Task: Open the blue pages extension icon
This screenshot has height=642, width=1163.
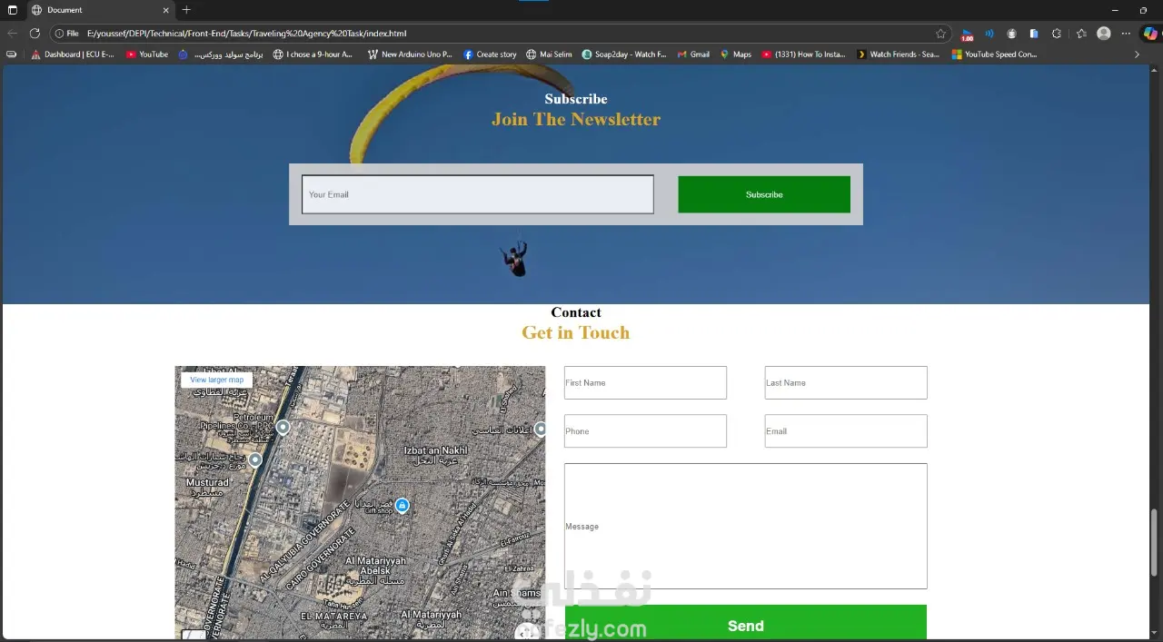Action: click(x=1034, y=34)
